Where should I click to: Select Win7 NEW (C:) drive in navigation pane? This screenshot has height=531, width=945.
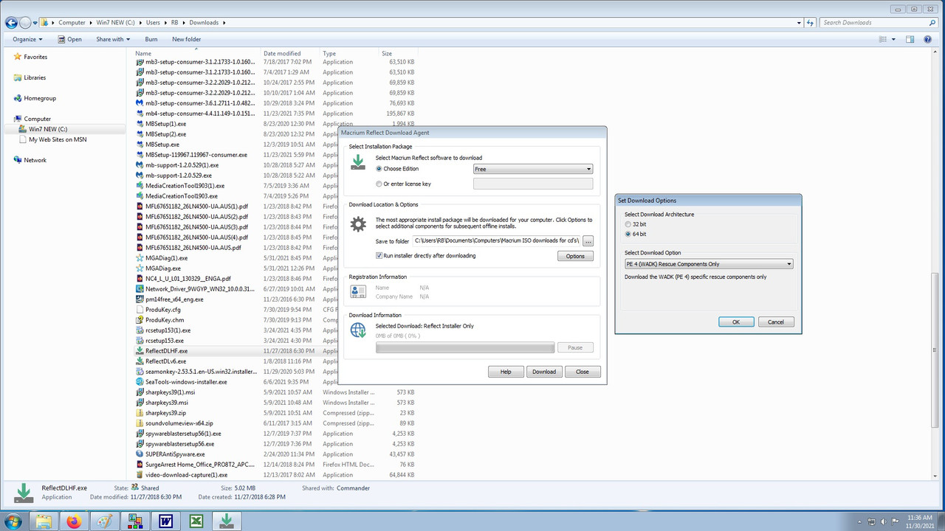point(48,129)
